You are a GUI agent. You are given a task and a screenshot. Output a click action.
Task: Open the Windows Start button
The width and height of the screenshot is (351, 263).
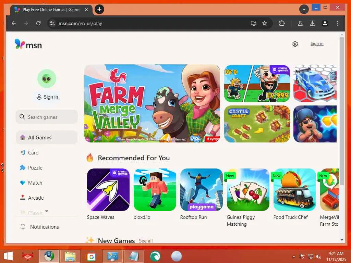tap(8, 256)
